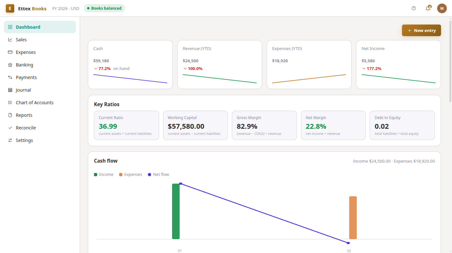This screenshot has width=452, height=253.
Task: Click the page vertical scrollbar
Action: click(x=450, y=61)
